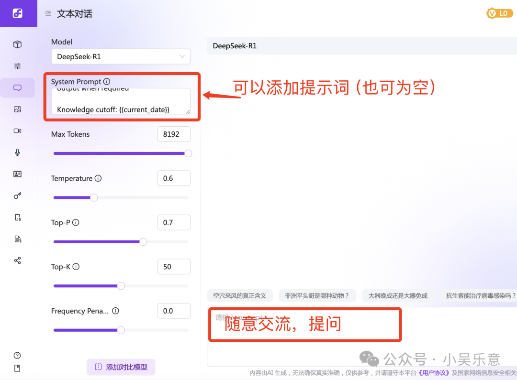Select the suggestion 非洲平头哥是哪种动物？

pos(317,296)
